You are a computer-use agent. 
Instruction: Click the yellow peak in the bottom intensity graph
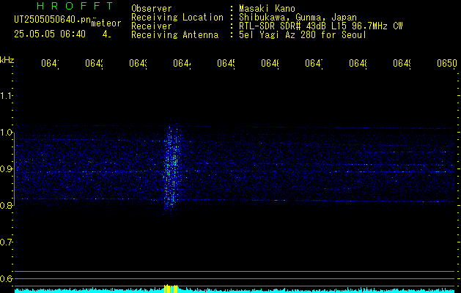(171, 289)
